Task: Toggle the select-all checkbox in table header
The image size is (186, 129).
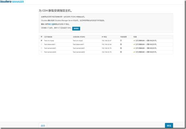Action: (41, 37)
